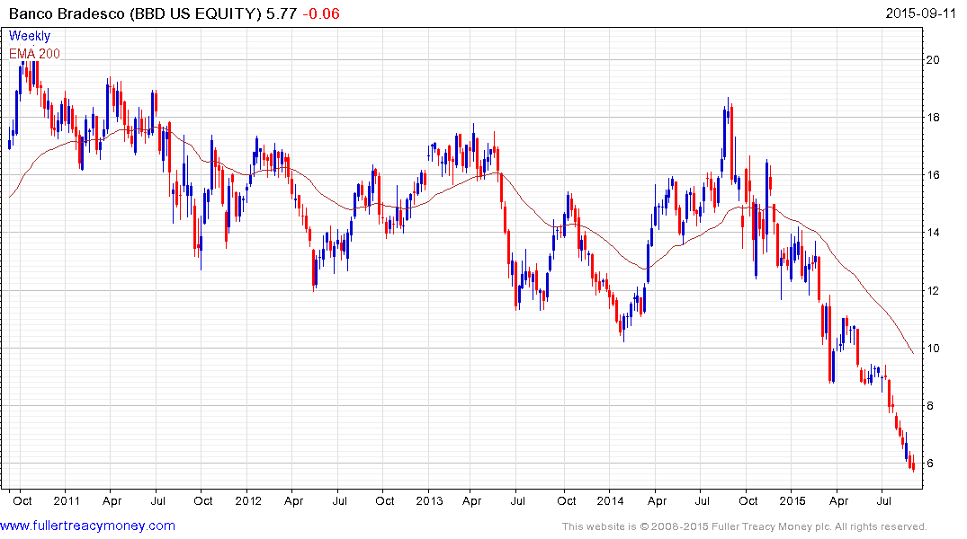
Task: Click the 18 price axis label
Action: click(x=934, y=118)
